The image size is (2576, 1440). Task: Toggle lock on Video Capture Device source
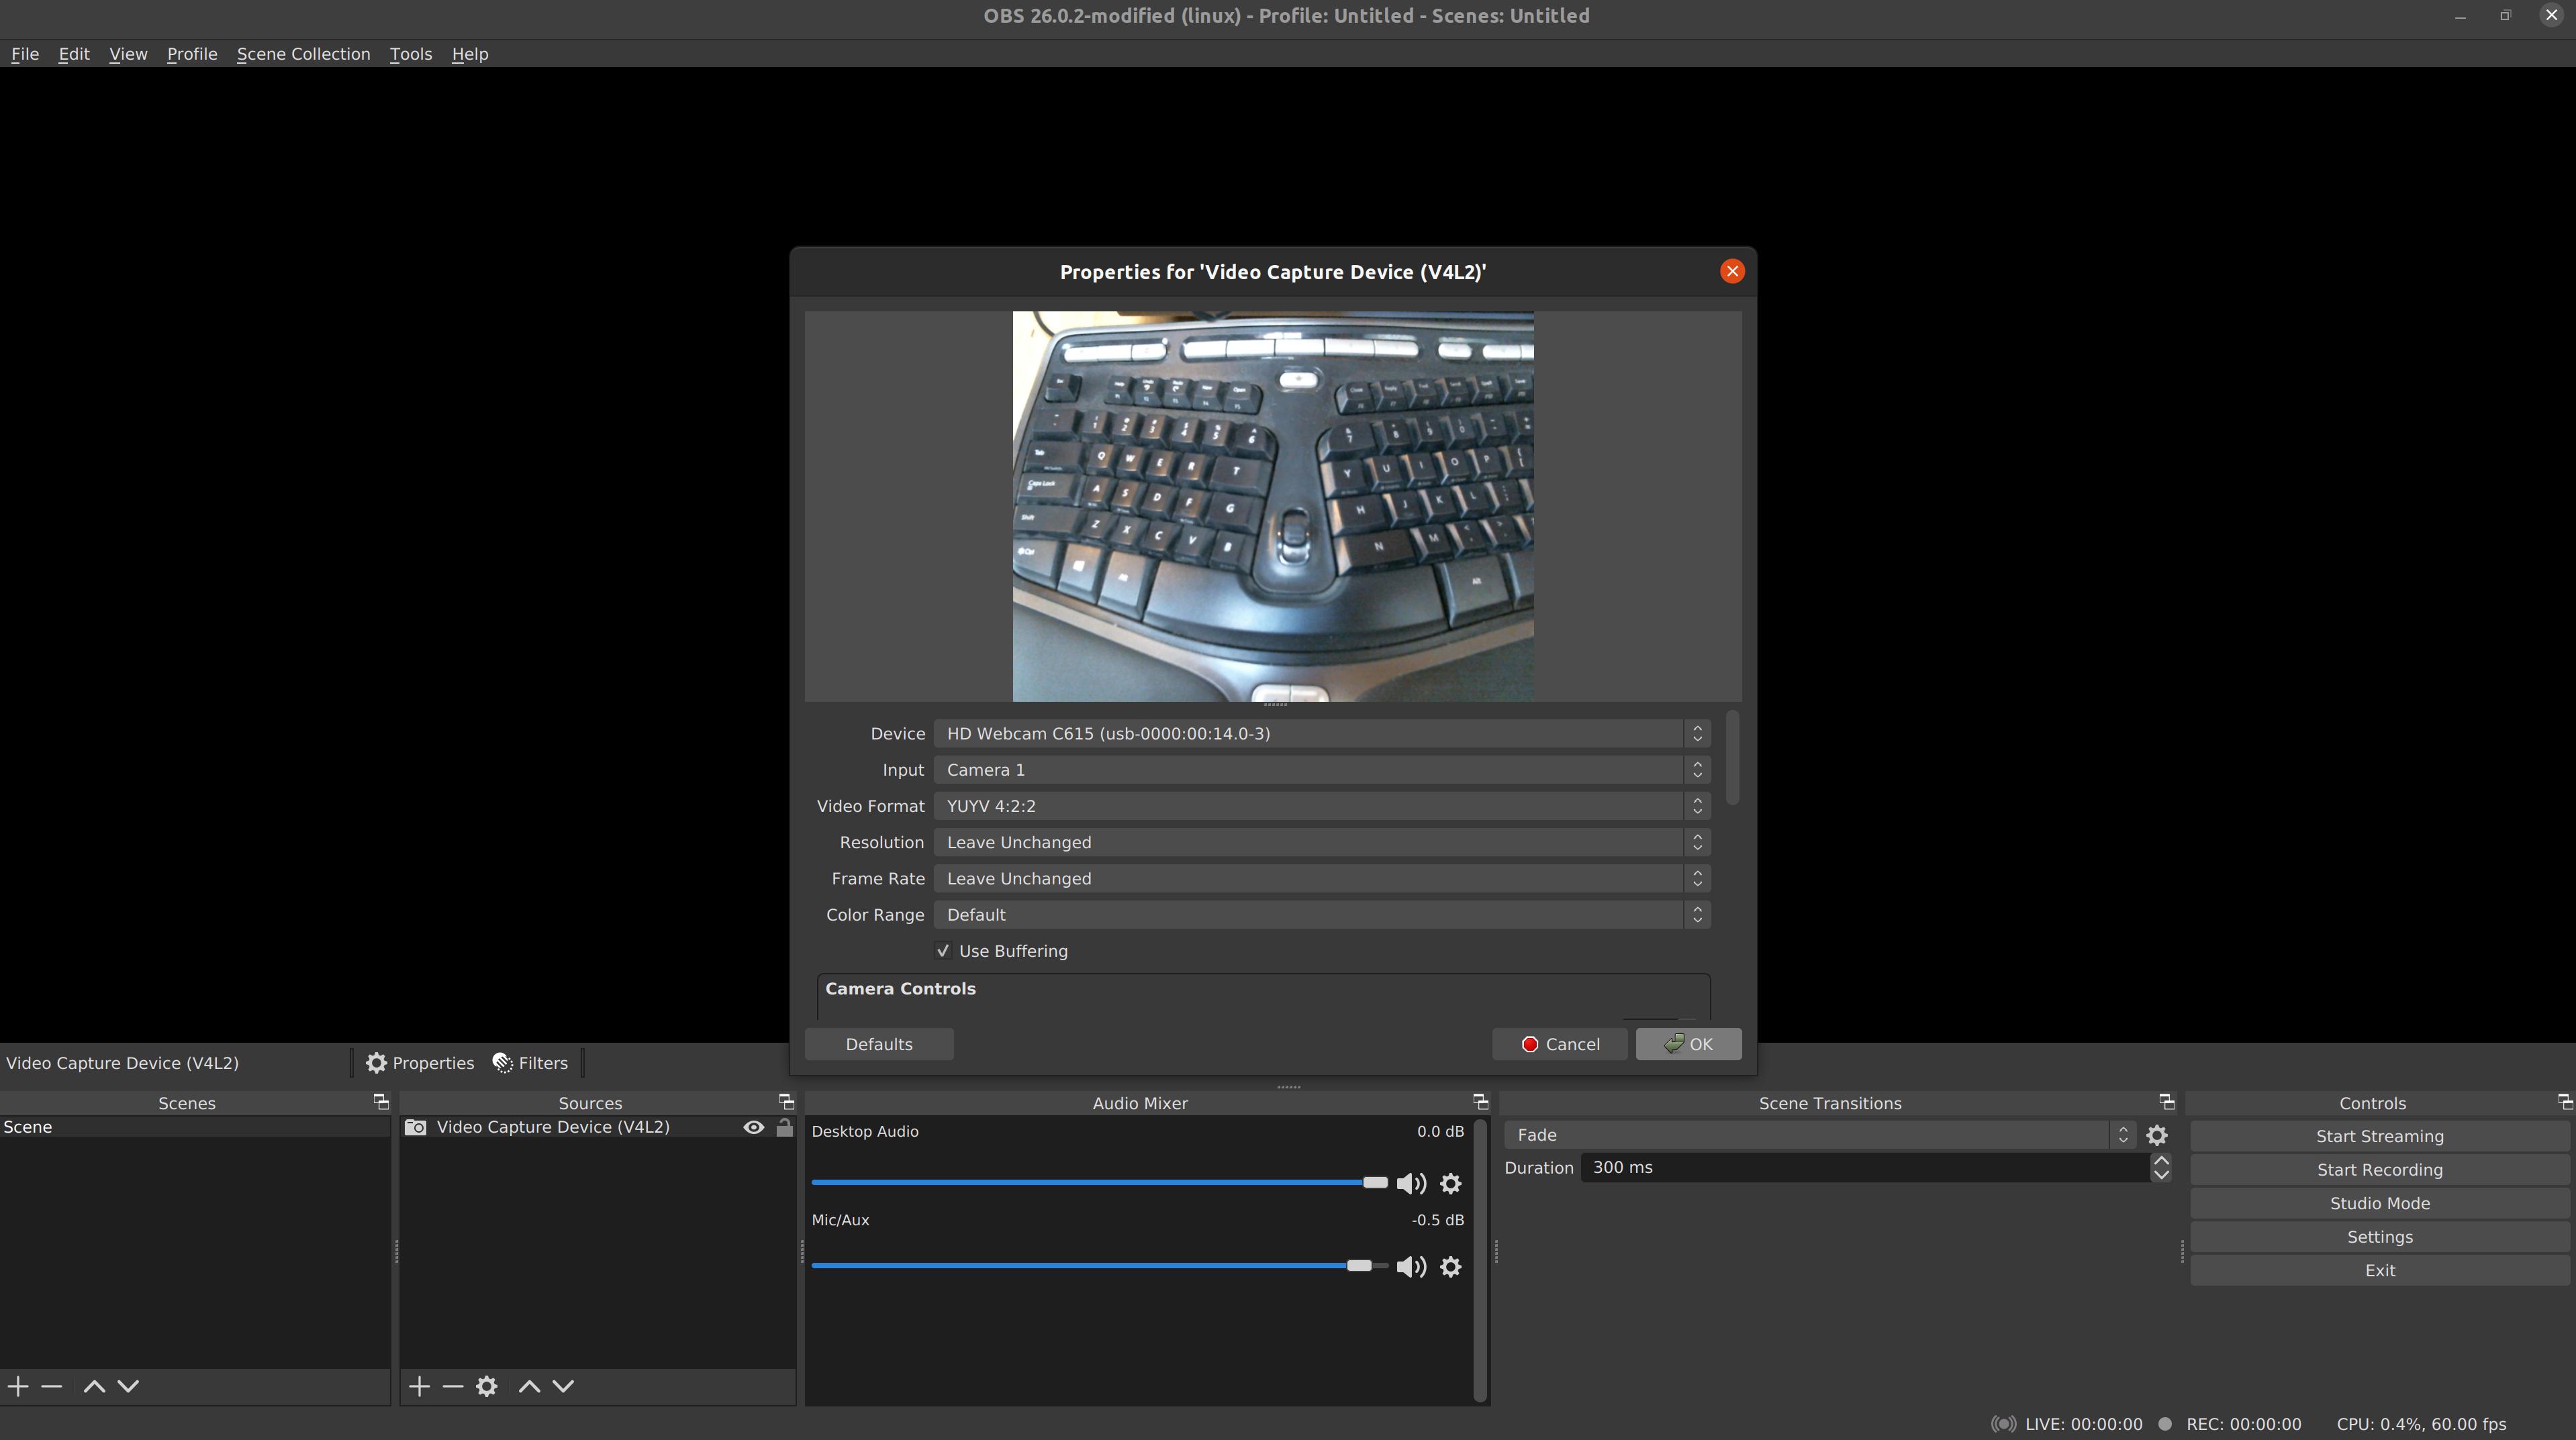coord(784,1127)
